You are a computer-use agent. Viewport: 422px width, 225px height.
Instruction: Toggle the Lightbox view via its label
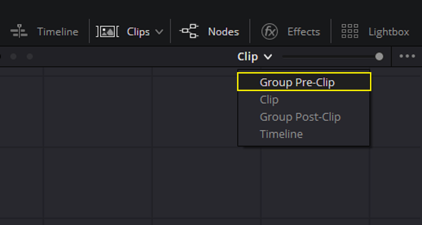(x=389, y=32)
